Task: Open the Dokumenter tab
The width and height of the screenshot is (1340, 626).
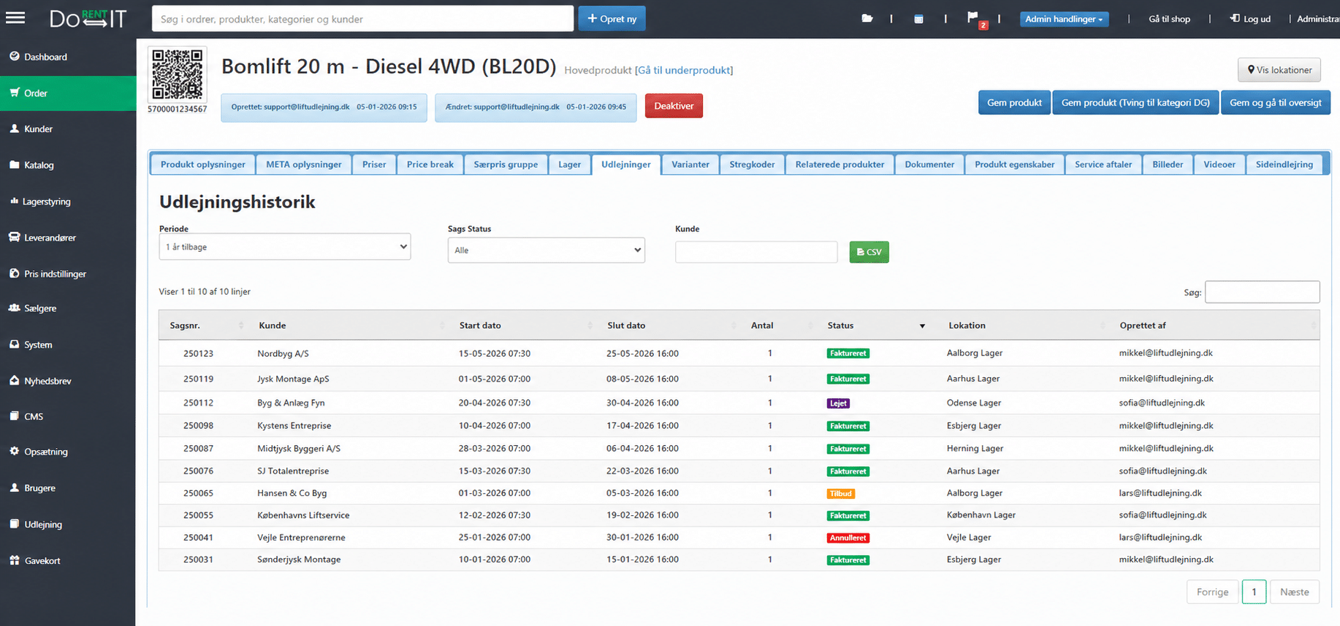Action: pyautogui.click(x=929, y=165)
